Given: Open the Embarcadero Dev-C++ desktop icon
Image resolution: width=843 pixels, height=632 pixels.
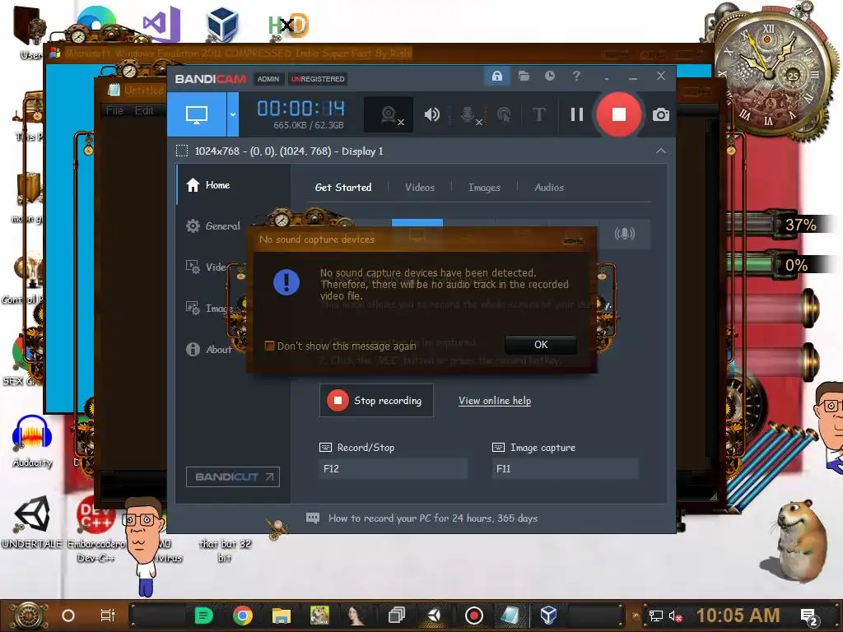Looking at the screenshot, I should tap(95, 529).
